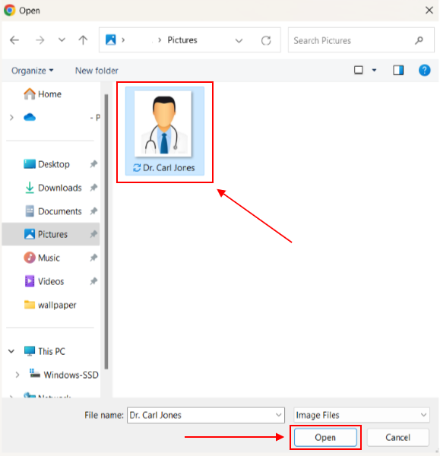Image resolution: width=440 pixels, height=456 pixels.
Task: Refresh the Pictures folder view
Action: click(x=266, y=40)
